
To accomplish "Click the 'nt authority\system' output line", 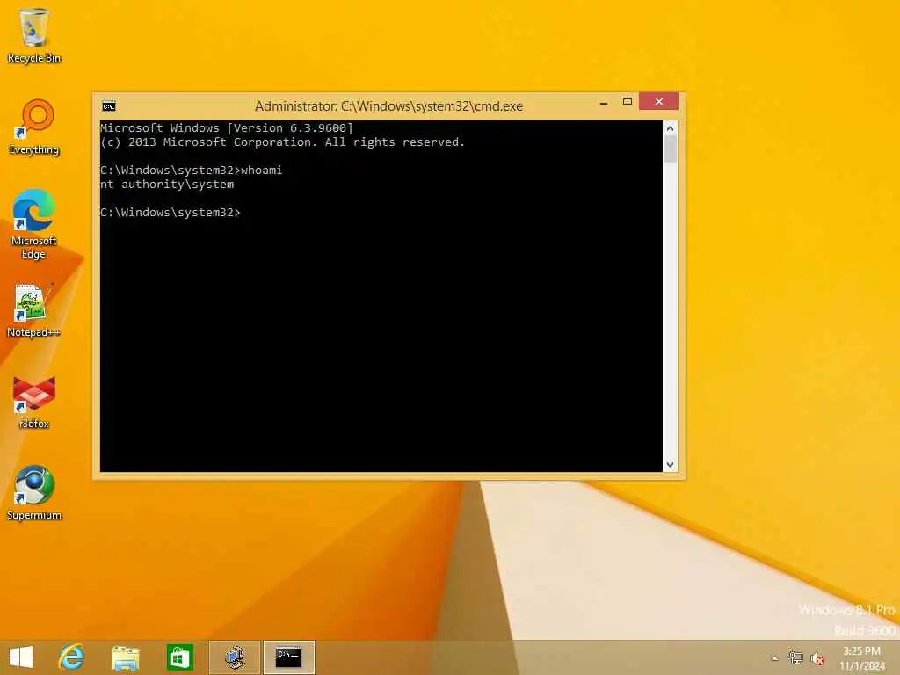I will pyautogui.click(x=167, y=185).
